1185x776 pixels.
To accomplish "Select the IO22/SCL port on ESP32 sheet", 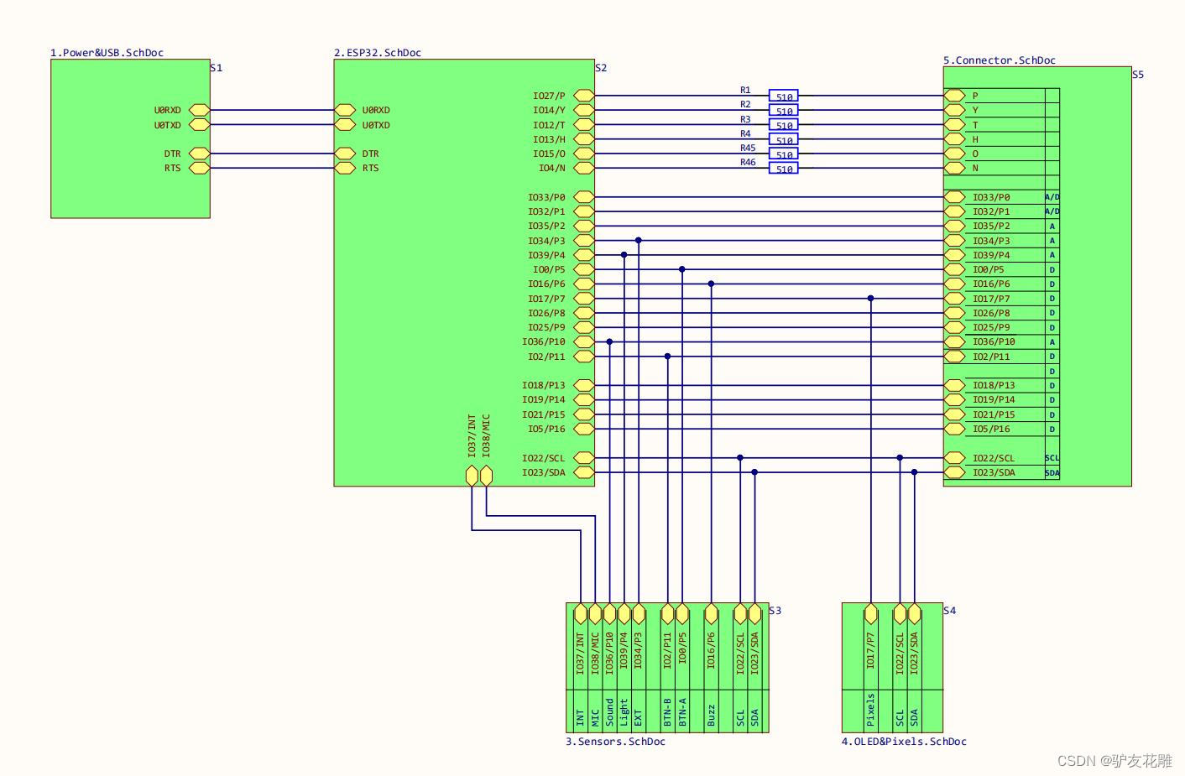I will pos(584,458).
